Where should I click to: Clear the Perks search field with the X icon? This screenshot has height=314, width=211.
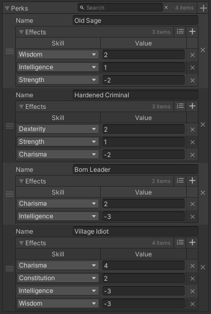pos(166,7)
